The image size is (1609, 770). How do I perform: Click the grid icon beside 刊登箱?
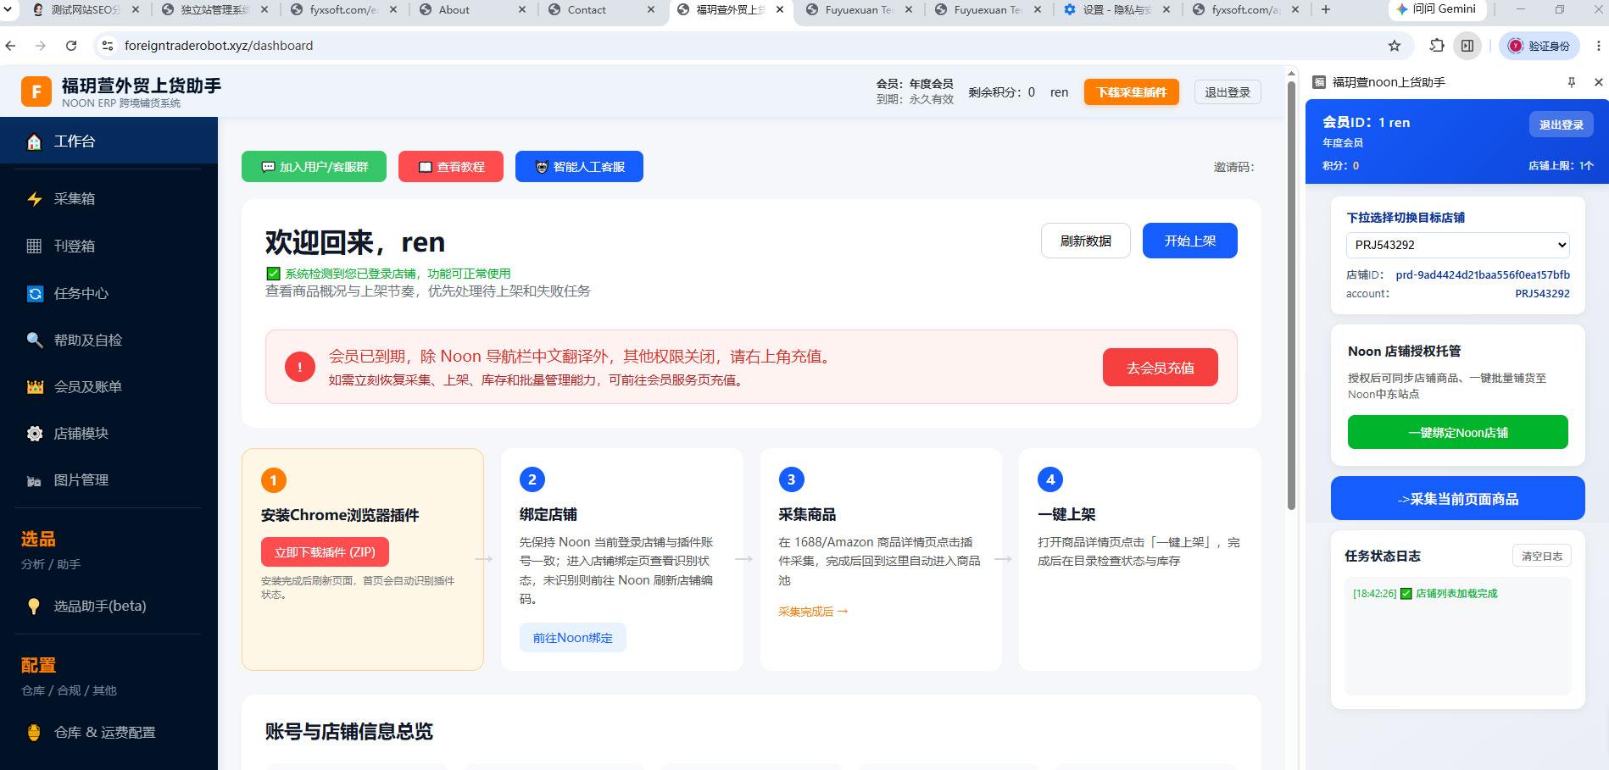[34, 246]
